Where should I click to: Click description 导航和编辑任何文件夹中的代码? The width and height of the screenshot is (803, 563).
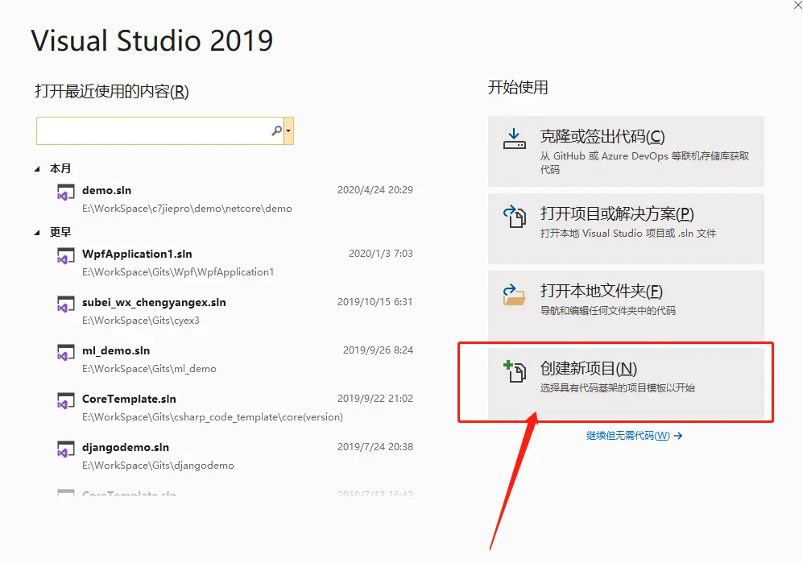coord(608,311)
